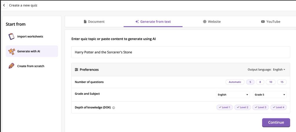This screenshot has width=296, height=132.
Task: Set number of questions to 5
Action: 250,82
